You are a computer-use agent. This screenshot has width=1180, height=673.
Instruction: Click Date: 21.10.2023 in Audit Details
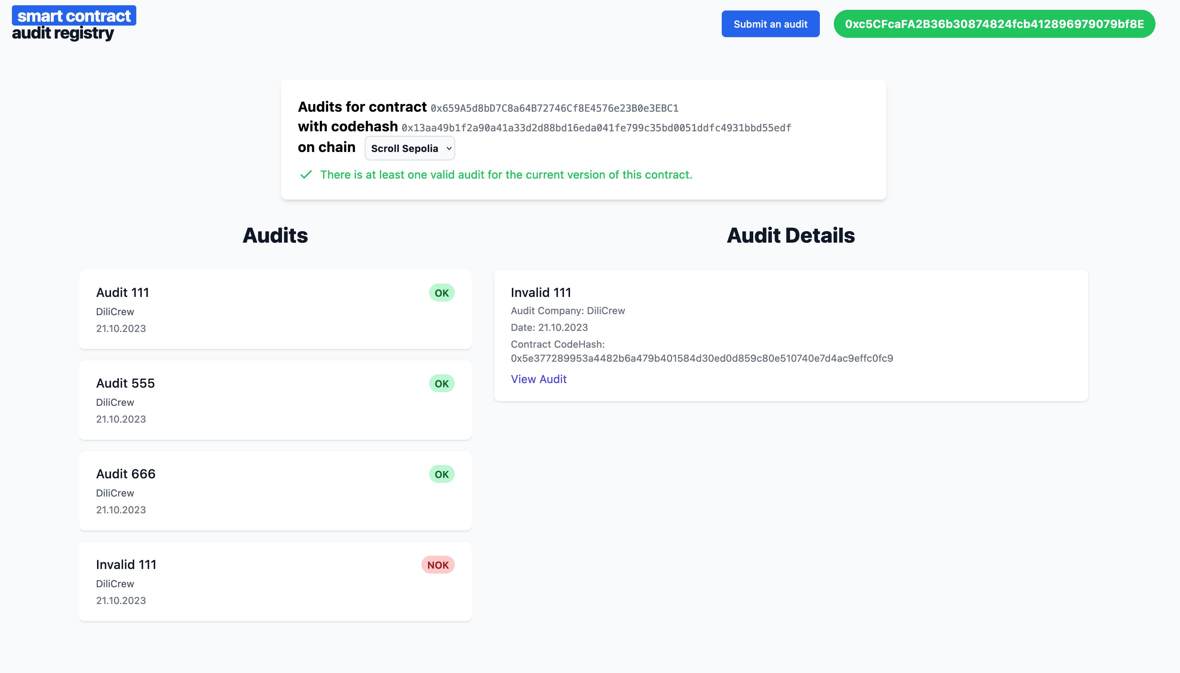[549, 327]
